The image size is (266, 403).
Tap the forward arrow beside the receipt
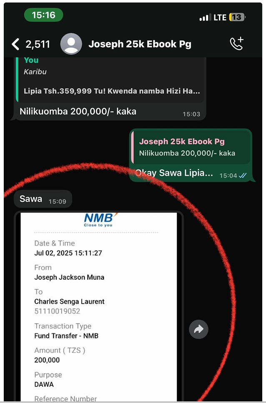point(198,329)
